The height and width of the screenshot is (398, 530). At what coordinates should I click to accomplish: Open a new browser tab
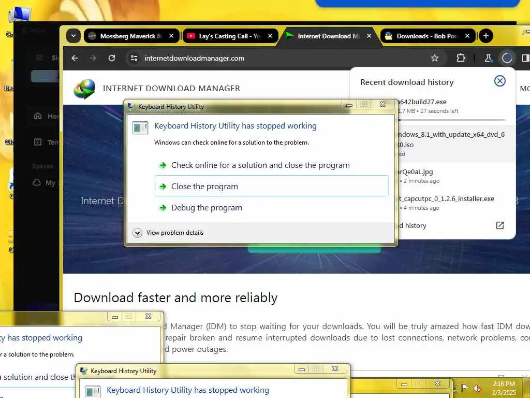485,36
